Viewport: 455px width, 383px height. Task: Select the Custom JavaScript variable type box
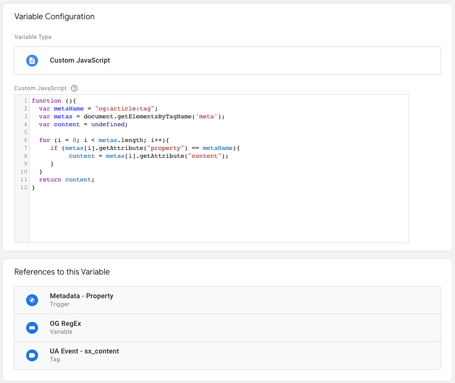click(x=227, y=61)
